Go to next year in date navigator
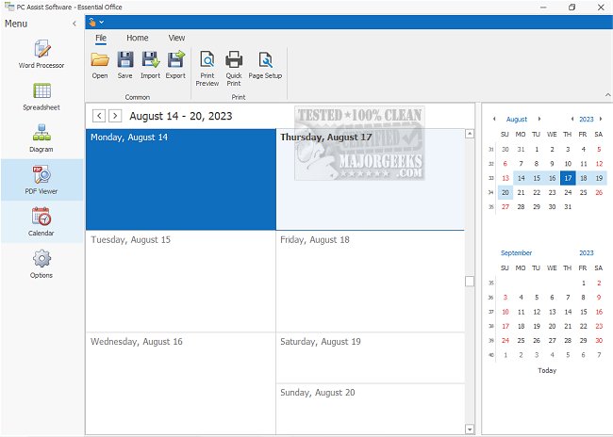This screenshot has width=613, height=437. click(601, 119)
